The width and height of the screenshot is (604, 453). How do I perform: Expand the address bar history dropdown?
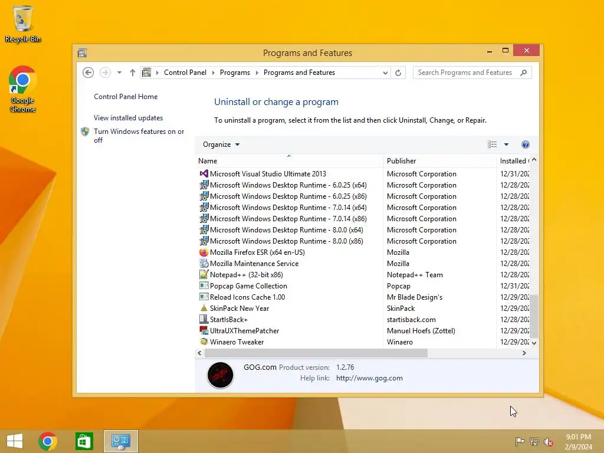coord(385,73)
